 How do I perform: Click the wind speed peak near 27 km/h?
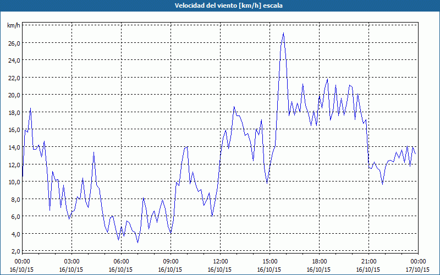[283, 33]
